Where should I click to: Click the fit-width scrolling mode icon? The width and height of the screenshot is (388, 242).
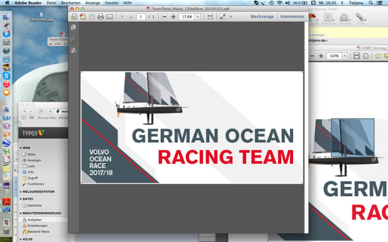tap(210, 16)
